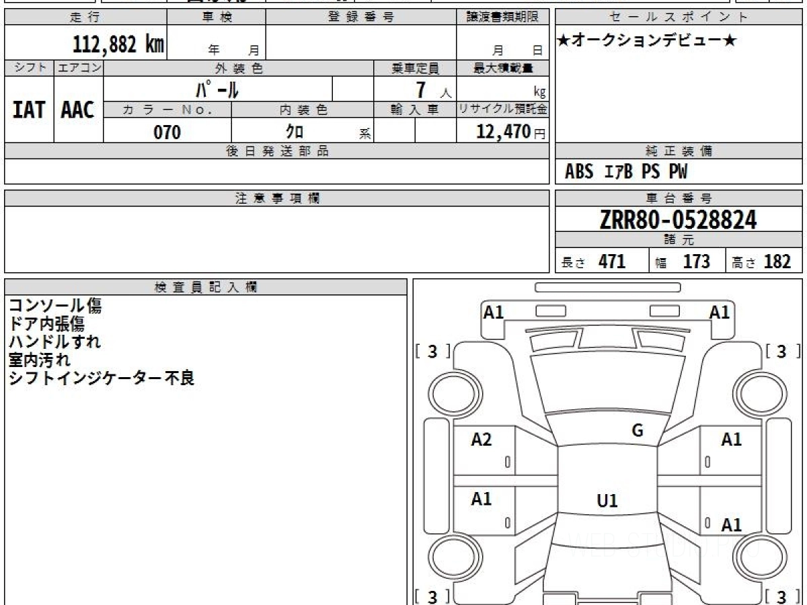Select the seating capacity 7 人
The width and height of the screenshot is (807, 605).
[432, 89]
